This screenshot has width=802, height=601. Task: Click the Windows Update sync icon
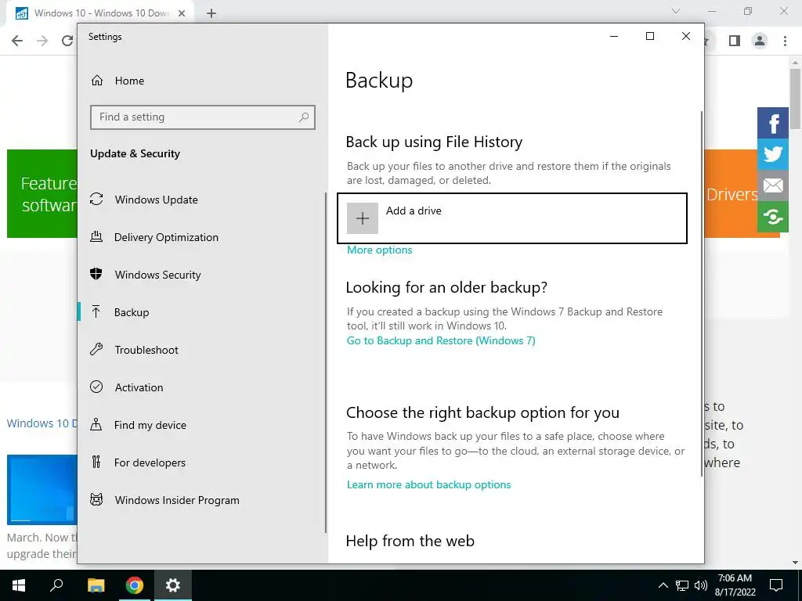click(96, 200)
